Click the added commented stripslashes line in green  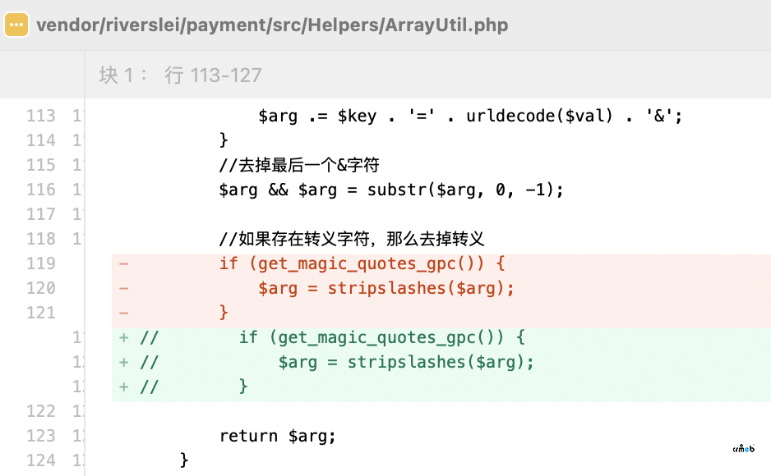pos(337,362)
